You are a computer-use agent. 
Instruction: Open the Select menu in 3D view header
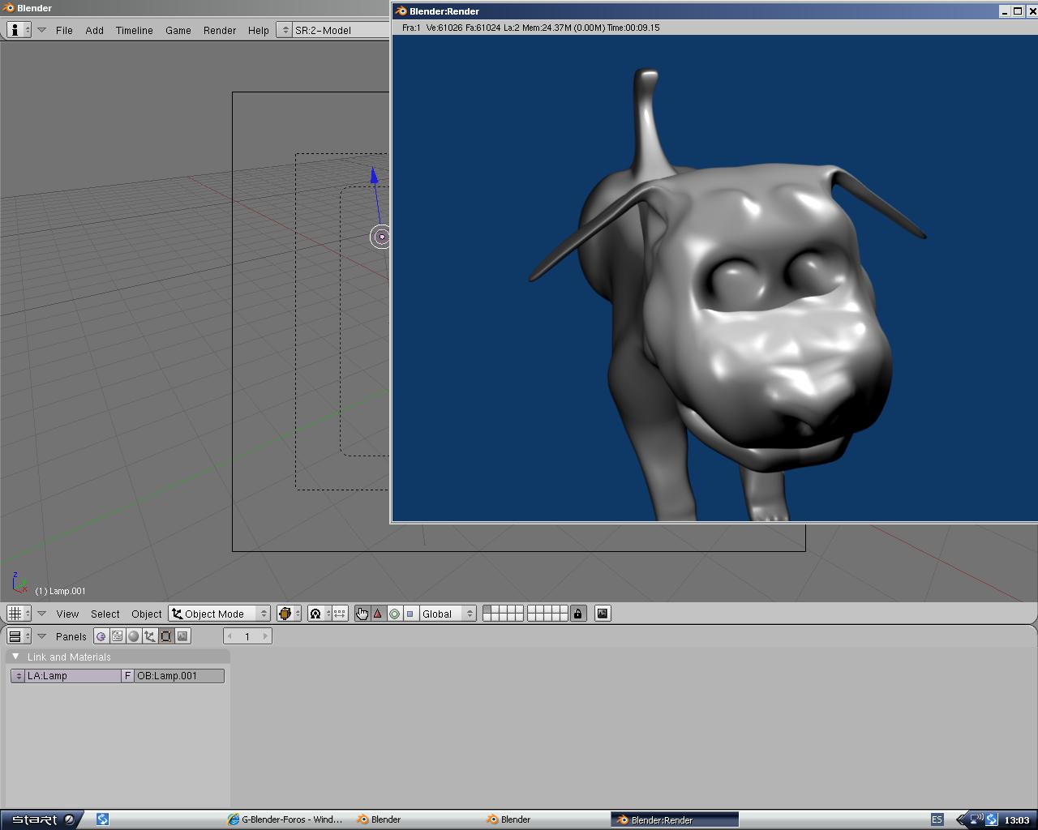[x=105, y=614]
